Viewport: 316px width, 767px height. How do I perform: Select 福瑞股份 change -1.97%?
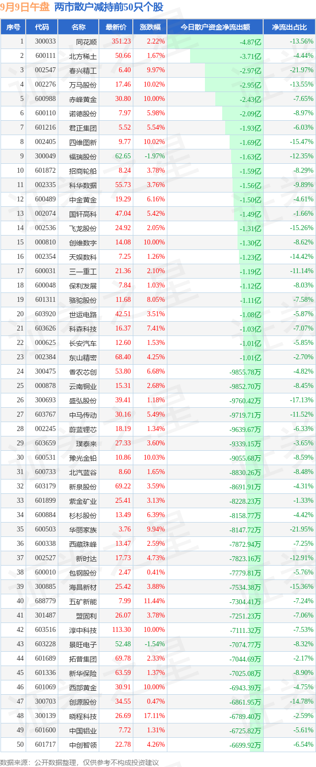click(155, 156)
